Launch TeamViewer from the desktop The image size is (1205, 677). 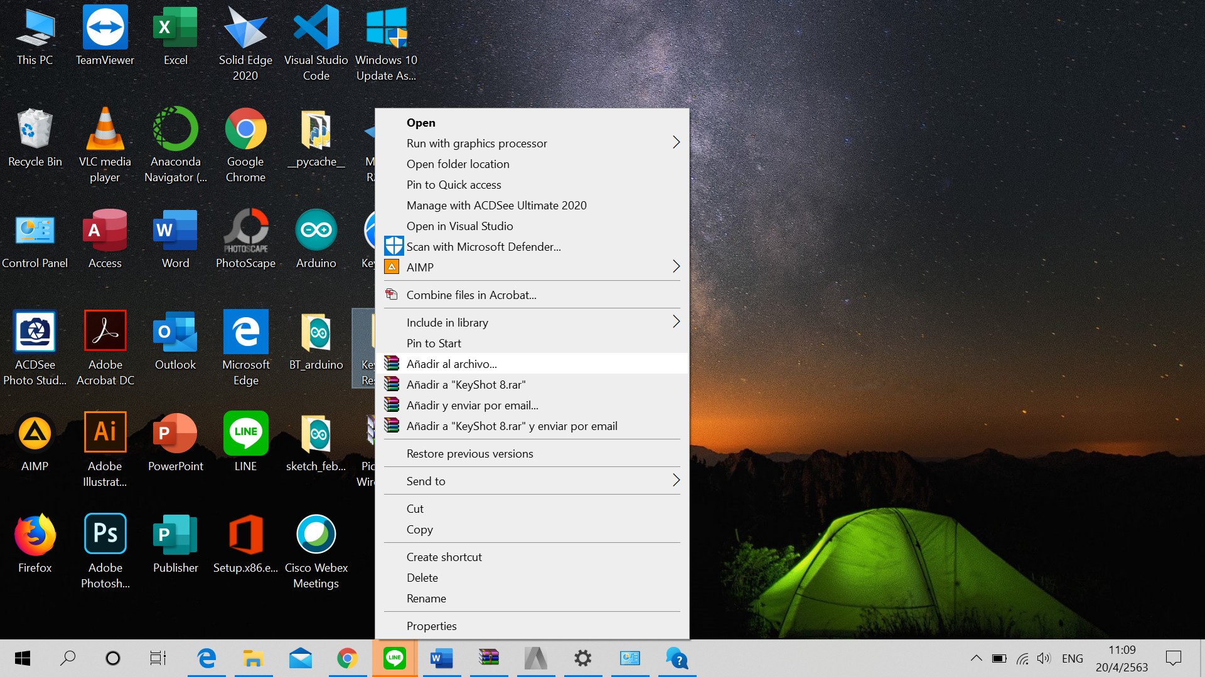point(105,36)
